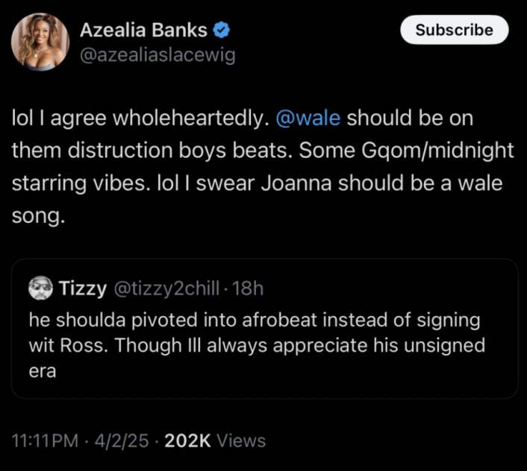Click the 18h timestamp on quoted post
Image resolution: width=527 pixels, height=471 pixels.
pyautogui.click(x=249, y=288)
